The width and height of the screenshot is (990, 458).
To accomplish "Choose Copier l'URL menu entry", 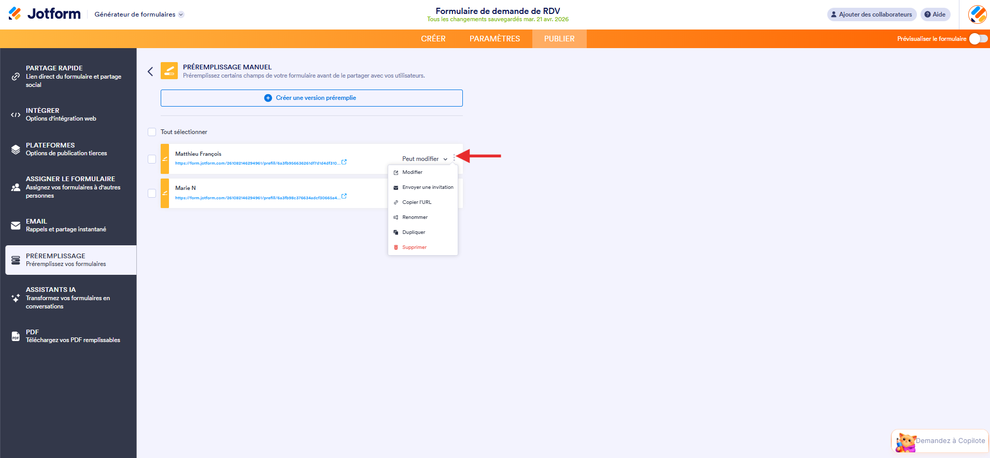I will (423, 202).
